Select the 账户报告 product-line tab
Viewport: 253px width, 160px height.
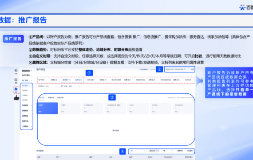click(48, 80)
